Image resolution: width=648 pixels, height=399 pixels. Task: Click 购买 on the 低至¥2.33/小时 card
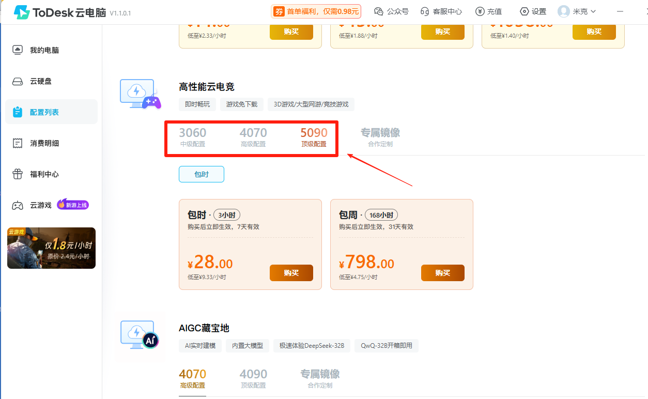point(291,32)
